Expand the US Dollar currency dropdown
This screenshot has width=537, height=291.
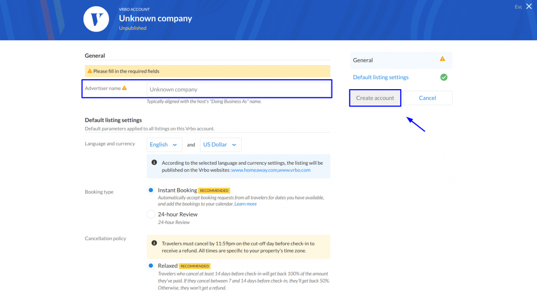click(221, 145)
